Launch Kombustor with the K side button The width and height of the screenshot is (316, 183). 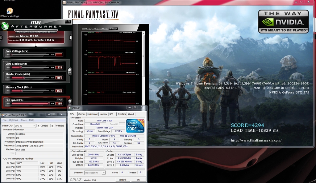tap(1, 38)
